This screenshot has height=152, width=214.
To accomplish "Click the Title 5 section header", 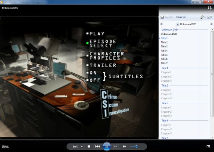I will (x=165, y=138).
